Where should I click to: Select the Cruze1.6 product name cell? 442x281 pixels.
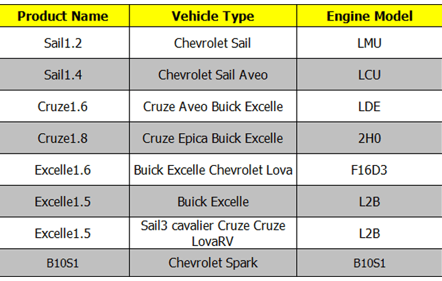tap(64, 106)
